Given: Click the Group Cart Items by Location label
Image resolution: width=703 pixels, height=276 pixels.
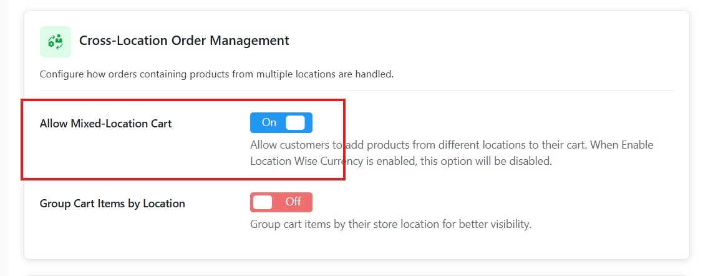Looking at the screenshot, I should pyautogui.click(x=112, y=204).
